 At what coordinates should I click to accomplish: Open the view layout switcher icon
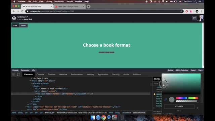point(194,18)
